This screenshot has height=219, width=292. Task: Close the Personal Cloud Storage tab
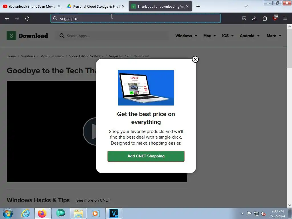tap(123, 6)
